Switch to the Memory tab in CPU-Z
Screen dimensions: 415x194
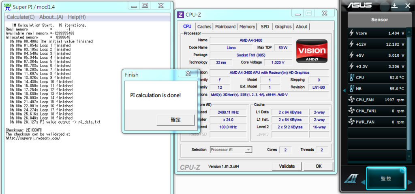click(x=247, y=27)
